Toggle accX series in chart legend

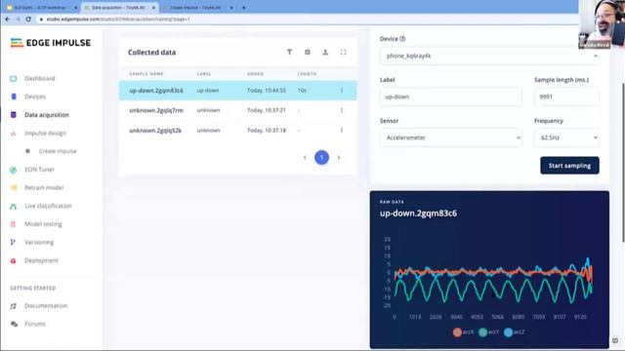tap(463, 332)
